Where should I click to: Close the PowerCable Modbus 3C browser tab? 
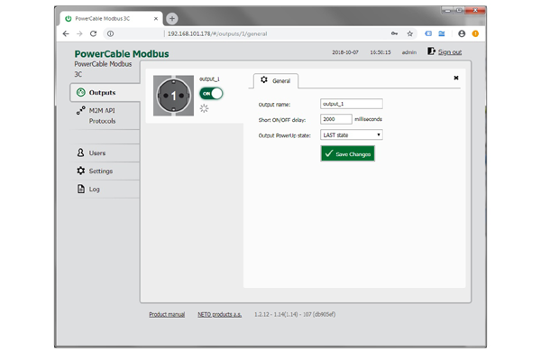coord(156,19)
